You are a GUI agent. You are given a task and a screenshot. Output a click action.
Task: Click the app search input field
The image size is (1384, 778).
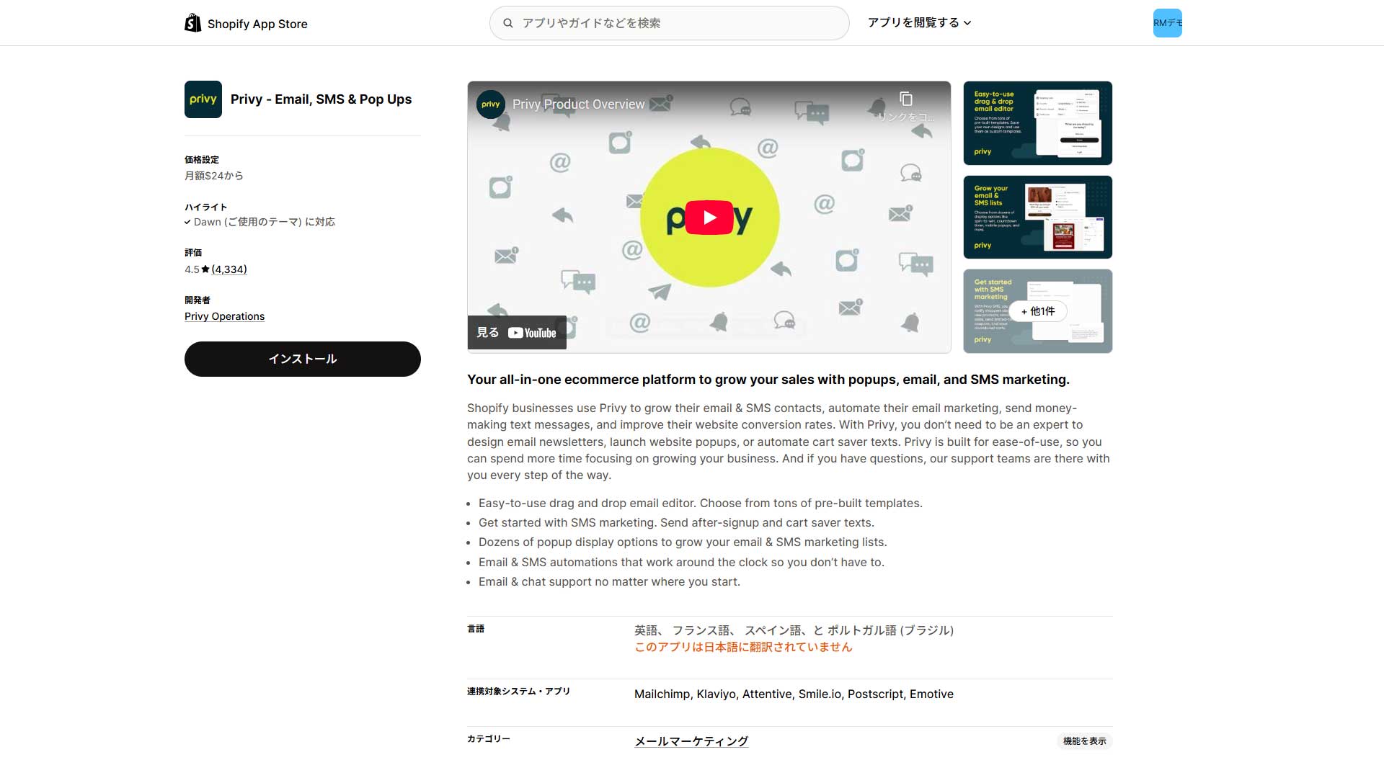[x=669, y=23]
